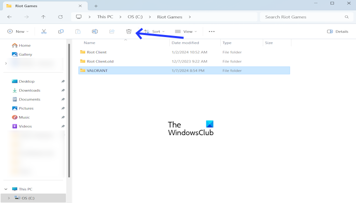Viewport: 356px width, 203px height.
Task: Click This PC in the address bar
Action: point(105,17)
